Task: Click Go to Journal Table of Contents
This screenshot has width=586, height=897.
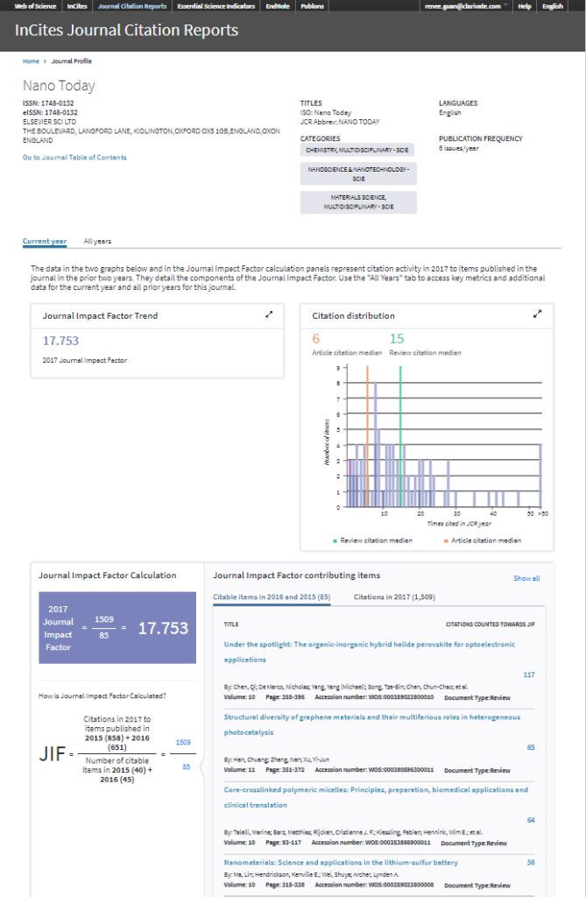Action: [74, 158]
